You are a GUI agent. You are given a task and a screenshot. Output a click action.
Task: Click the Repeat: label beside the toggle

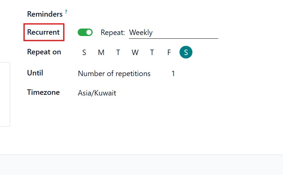[x=113, y=33]
